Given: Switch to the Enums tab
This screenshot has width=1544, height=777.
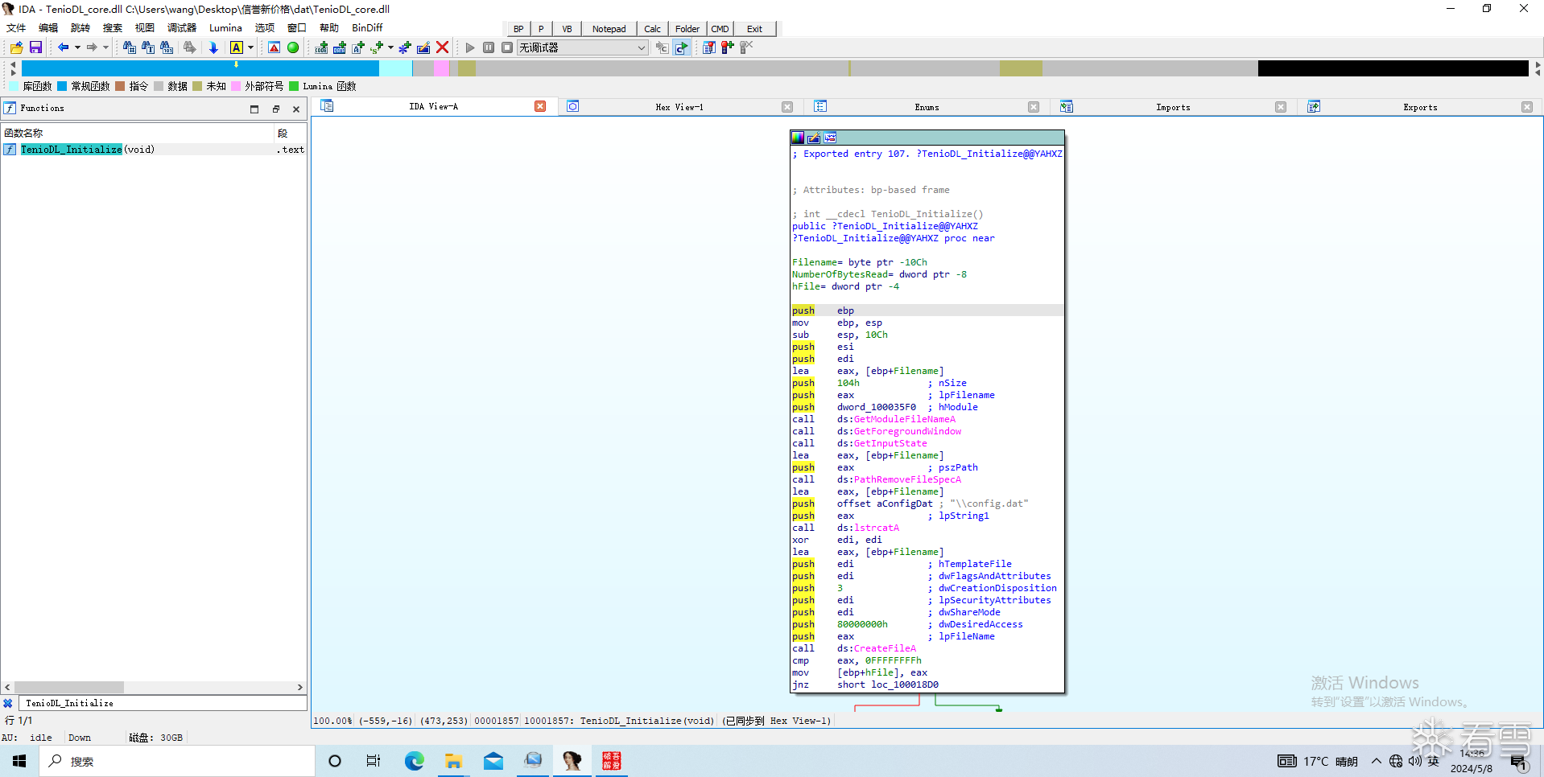Looking at the screenshot, I should pos(927,107).
